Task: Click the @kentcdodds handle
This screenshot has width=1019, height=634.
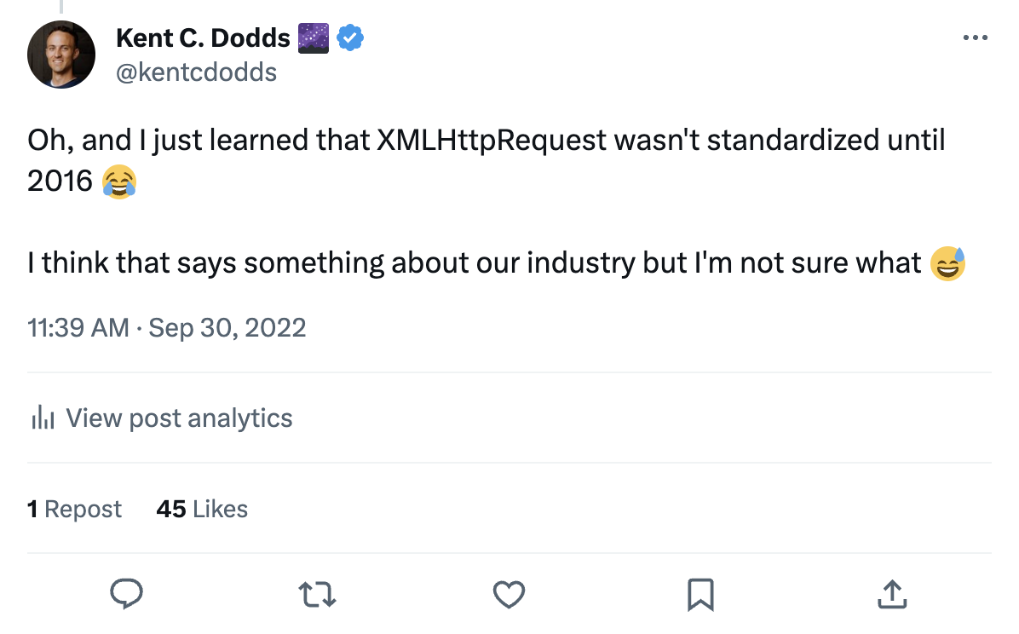Action: [196, 72]
